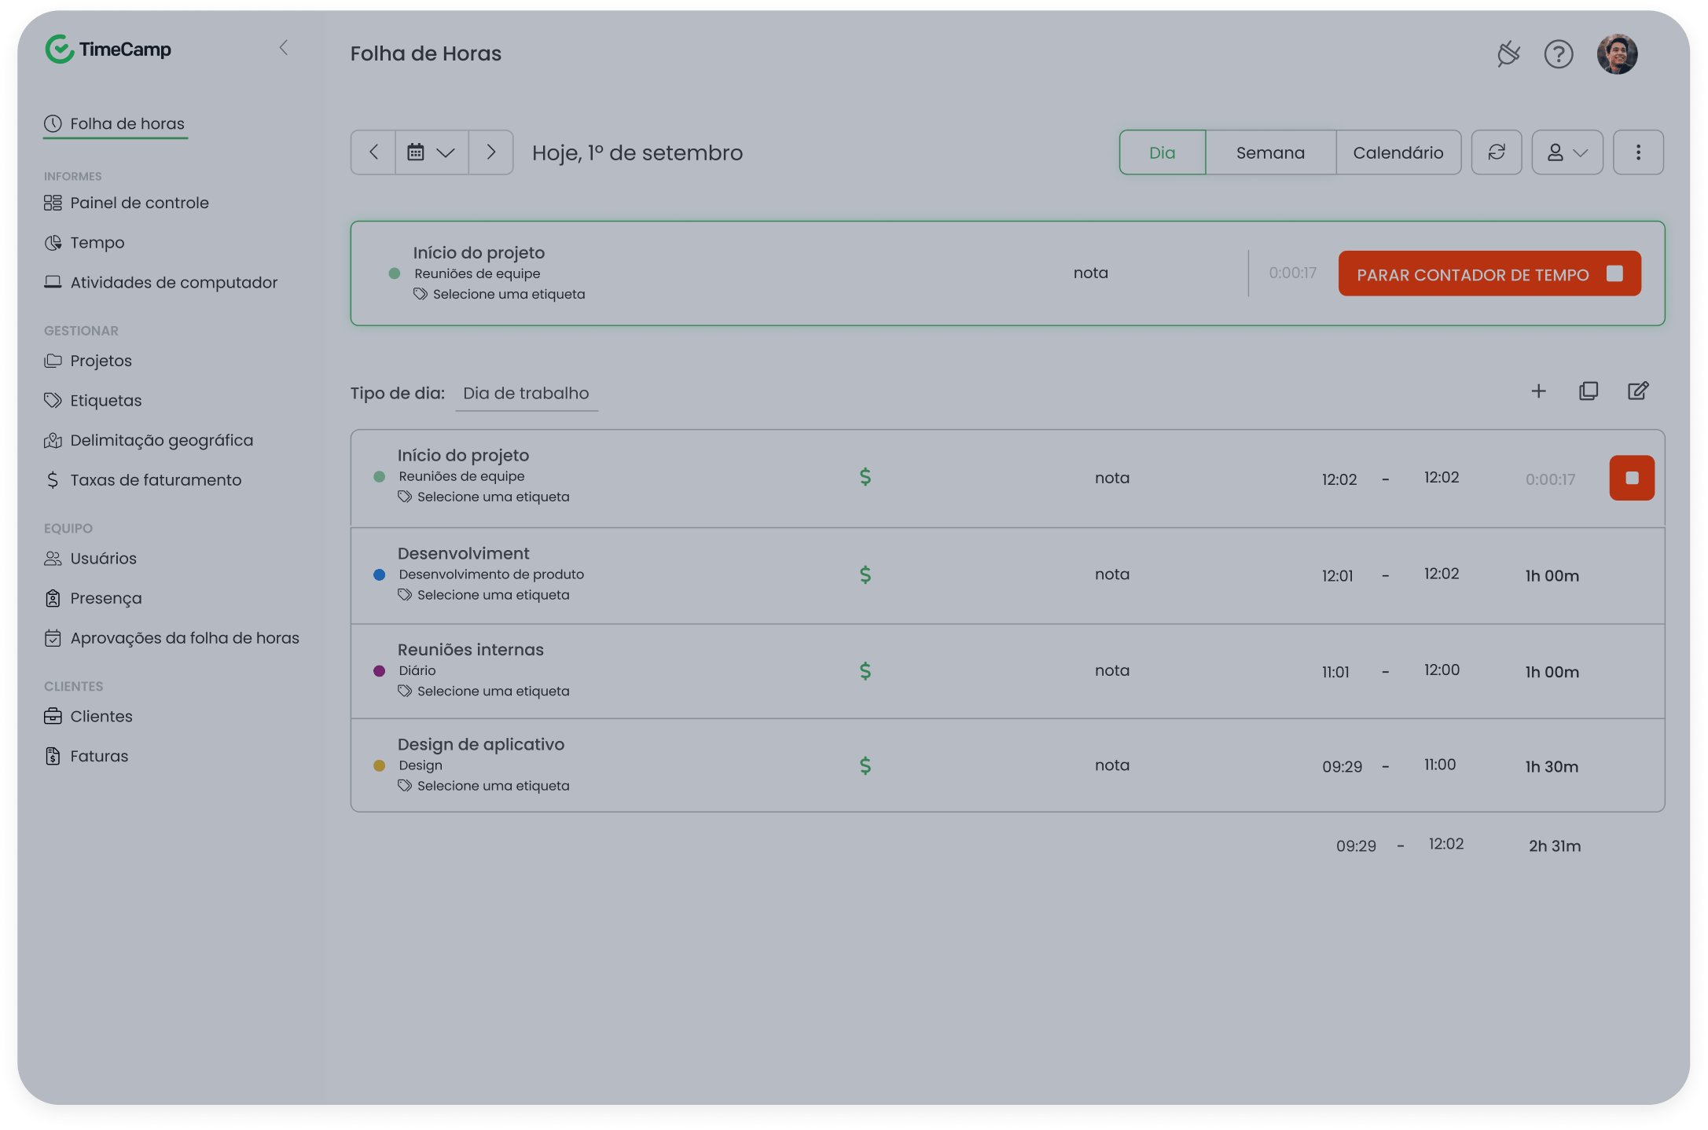Screen dimensions: 1708x1130
Task: Open the help question mark icon
Action: 1559,54
